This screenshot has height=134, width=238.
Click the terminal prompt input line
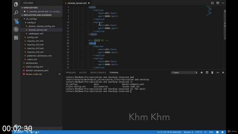click(x=99, y=91)
